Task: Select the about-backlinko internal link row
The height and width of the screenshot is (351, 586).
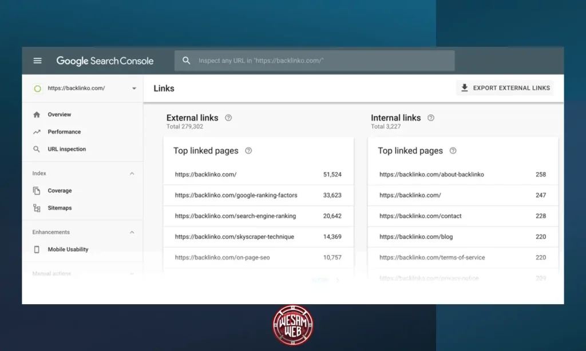Action: click(431, 174)
